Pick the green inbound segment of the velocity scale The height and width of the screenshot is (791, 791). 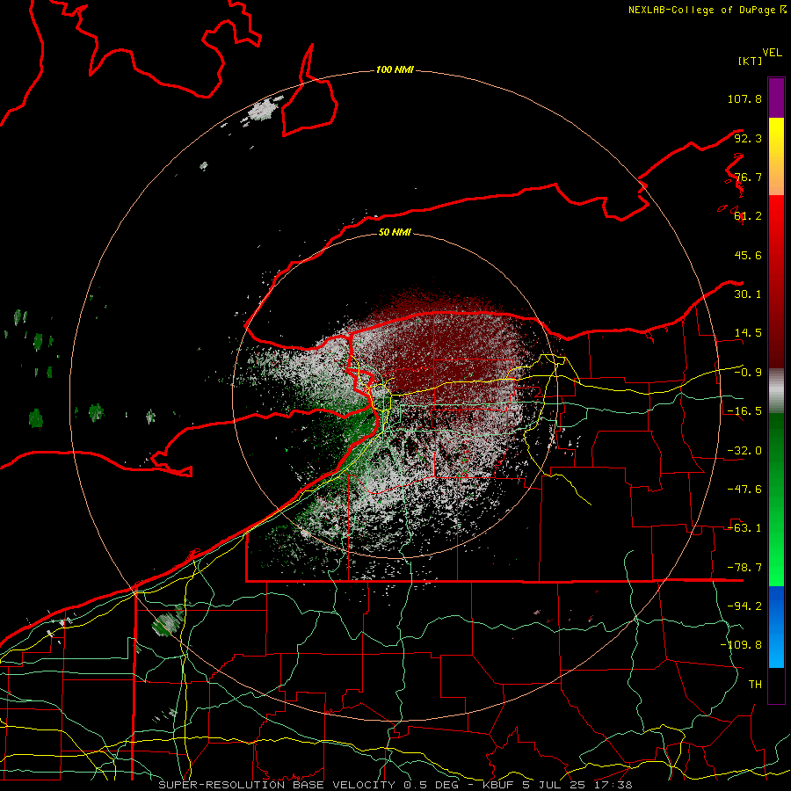coord(776,499)
